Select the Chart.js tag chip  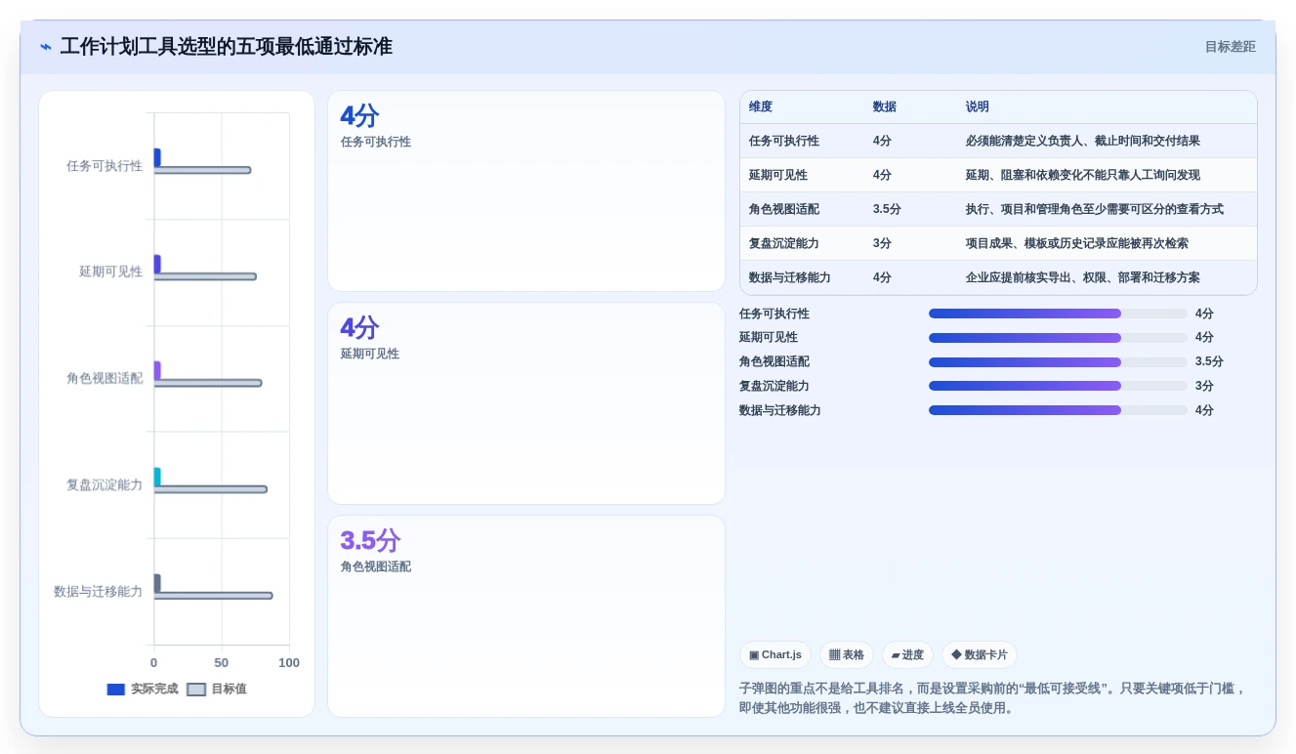click(x=774, y=655)
